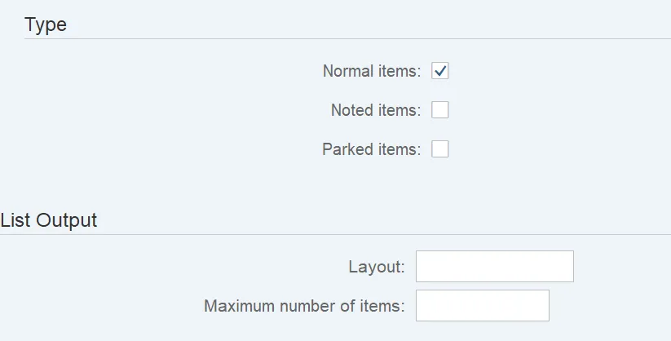Enable the Noted items checkbox
The width and height of the screenshot is (671, 341).
(440, 110)
